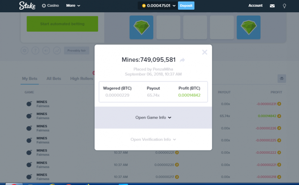This screenshot has width=299, height=185.
Task: Click the green 0.00014842 profit in table
Action: click(267, 116)
